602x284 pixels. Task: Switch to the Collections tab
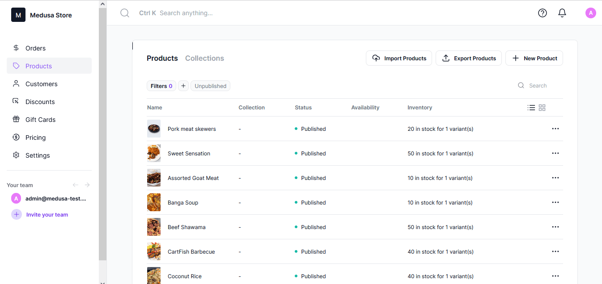[x=204, y=58]
